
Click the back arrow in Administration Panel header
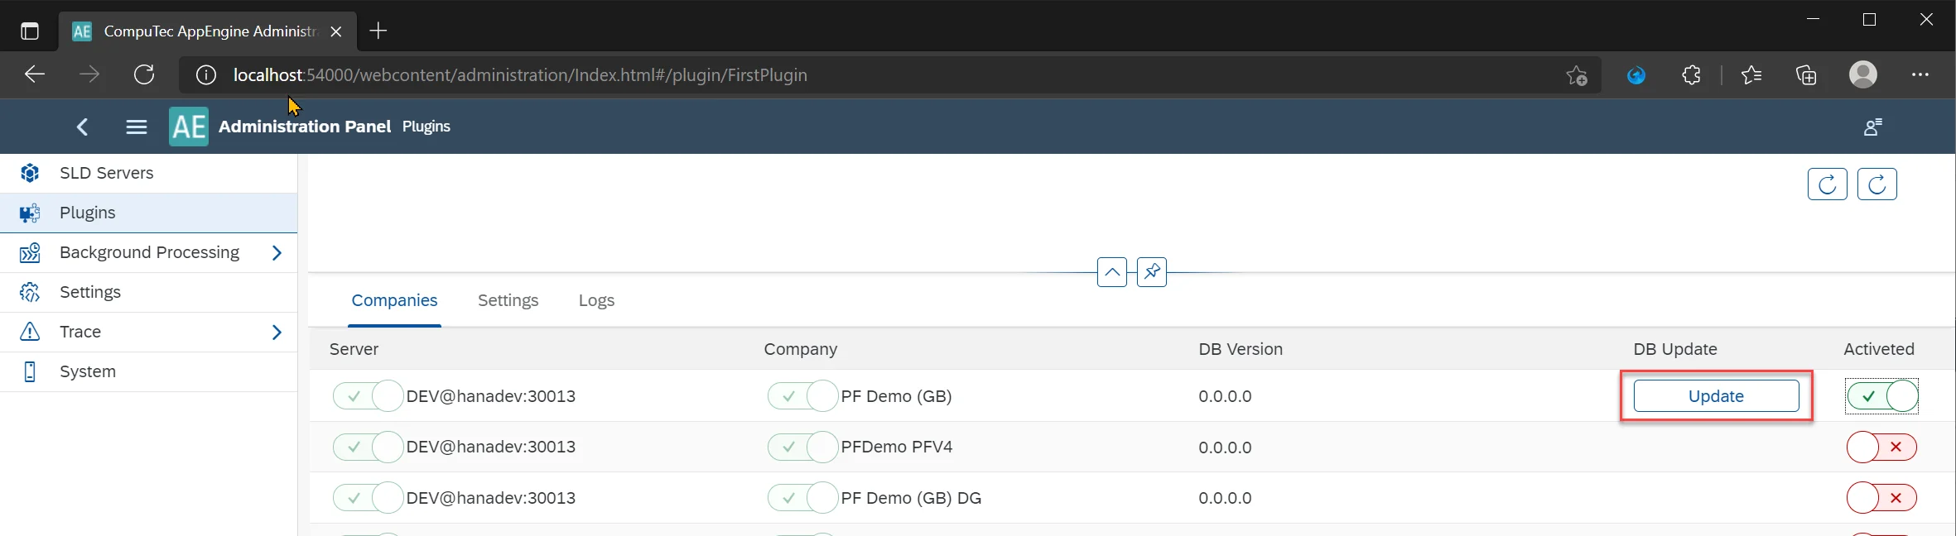pos(82,127)
